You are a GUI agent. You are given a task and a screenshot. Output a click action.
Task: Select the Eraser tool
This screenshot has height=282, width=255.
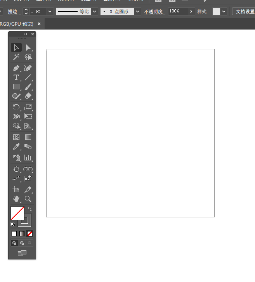(x=28, y=96)
